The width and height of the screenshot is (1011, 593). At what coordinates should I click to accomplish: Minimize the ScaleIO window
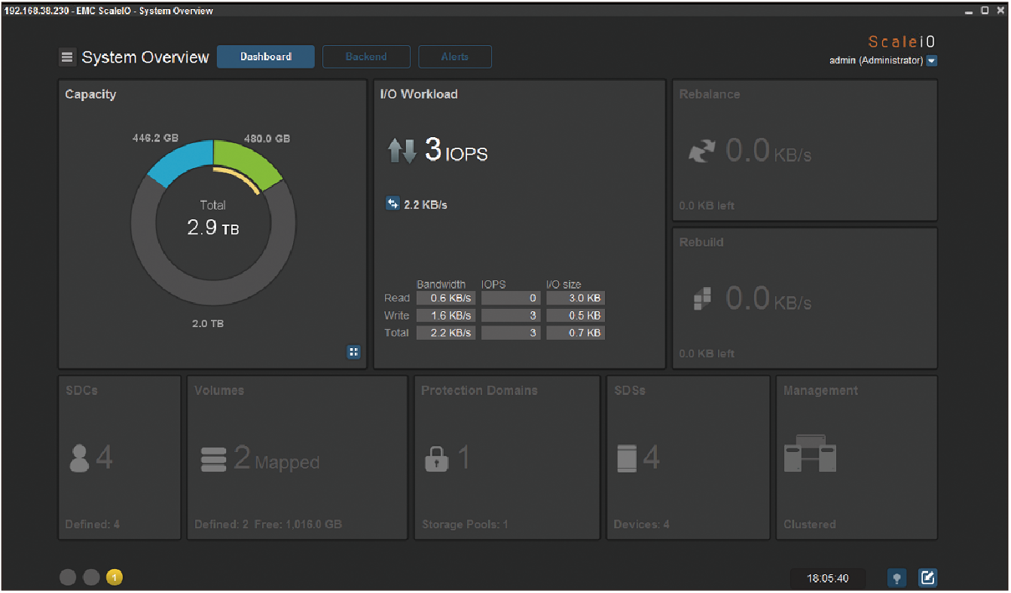pyautogui.click(x=970, y=11)
